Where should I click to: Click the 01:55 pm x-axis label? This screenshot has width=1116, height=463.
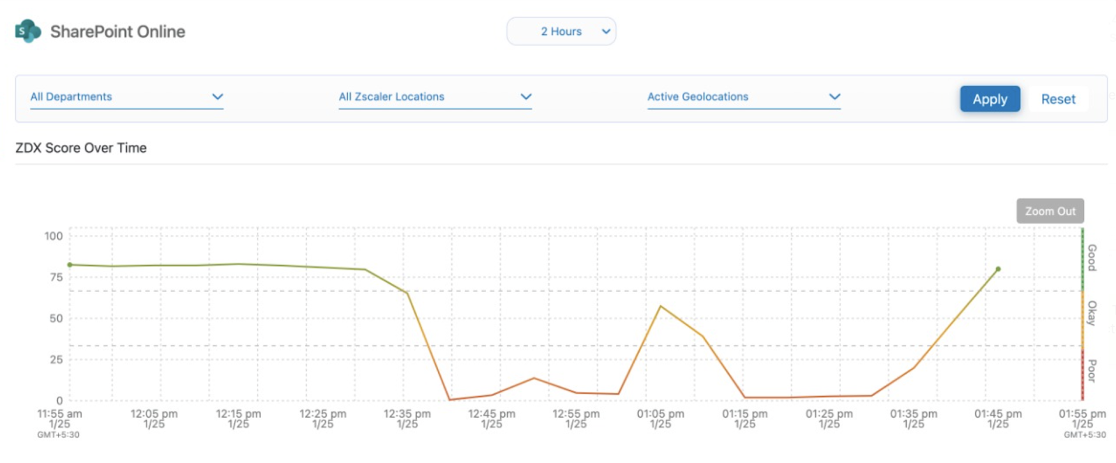tap(1083, 418)
